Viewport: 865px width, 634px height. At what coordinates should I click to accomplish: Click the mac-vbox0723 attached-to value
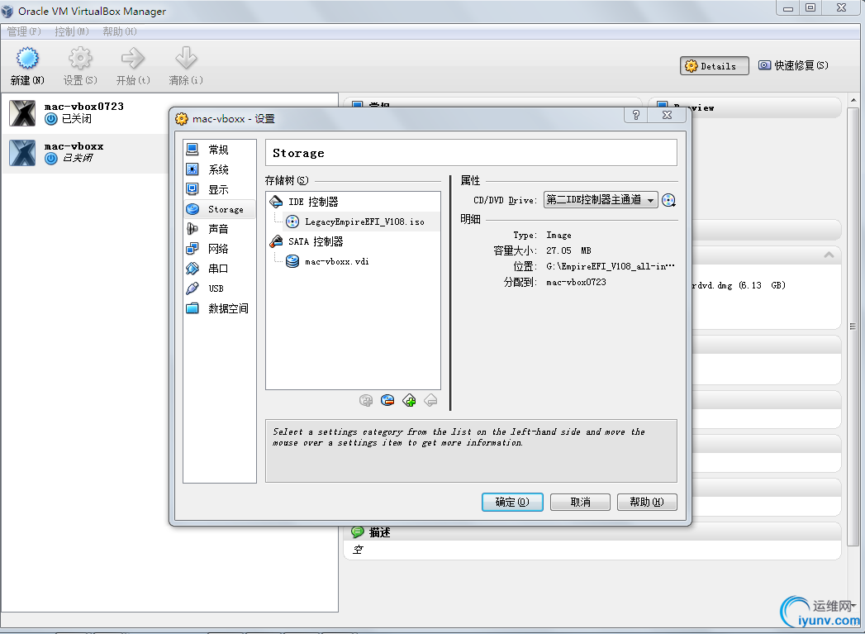point(576,282)
